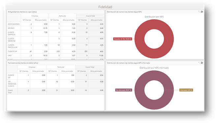Viewport: 216px width, 123px height.
Task: Click the 2.54 value in CLIENTE PARTICULAR row
Action: pyautogui.click(x=74, y=45)
